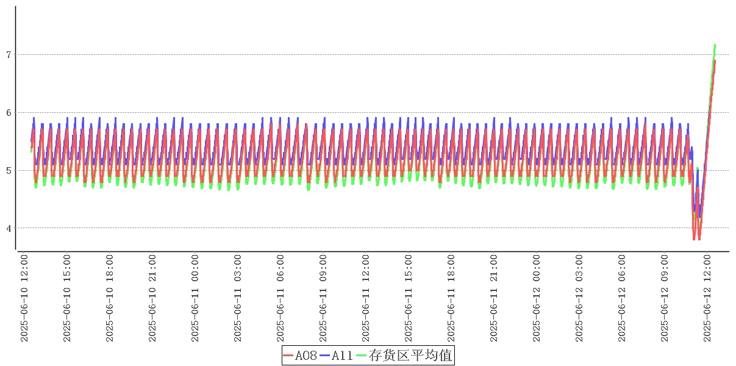Click the y-axis value label 5

pyautogui.click(x=9, y=170)
